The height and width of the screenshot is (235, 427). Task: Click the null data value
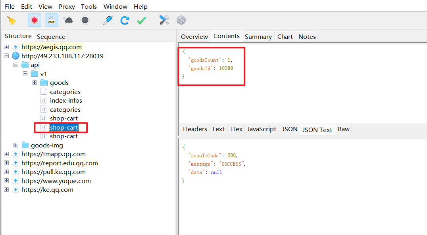(217, 172)
